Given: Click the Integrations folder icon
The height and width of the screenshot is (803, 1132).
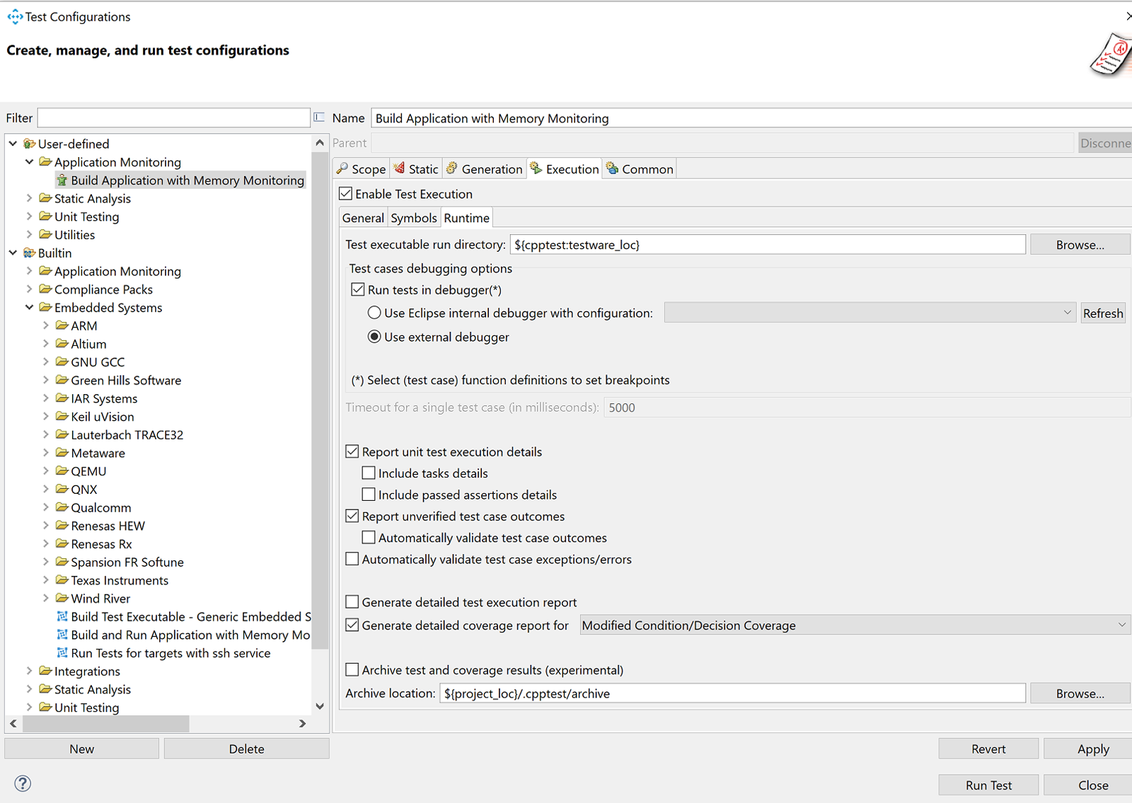Looking at the screenshot, I should (46, 671).
